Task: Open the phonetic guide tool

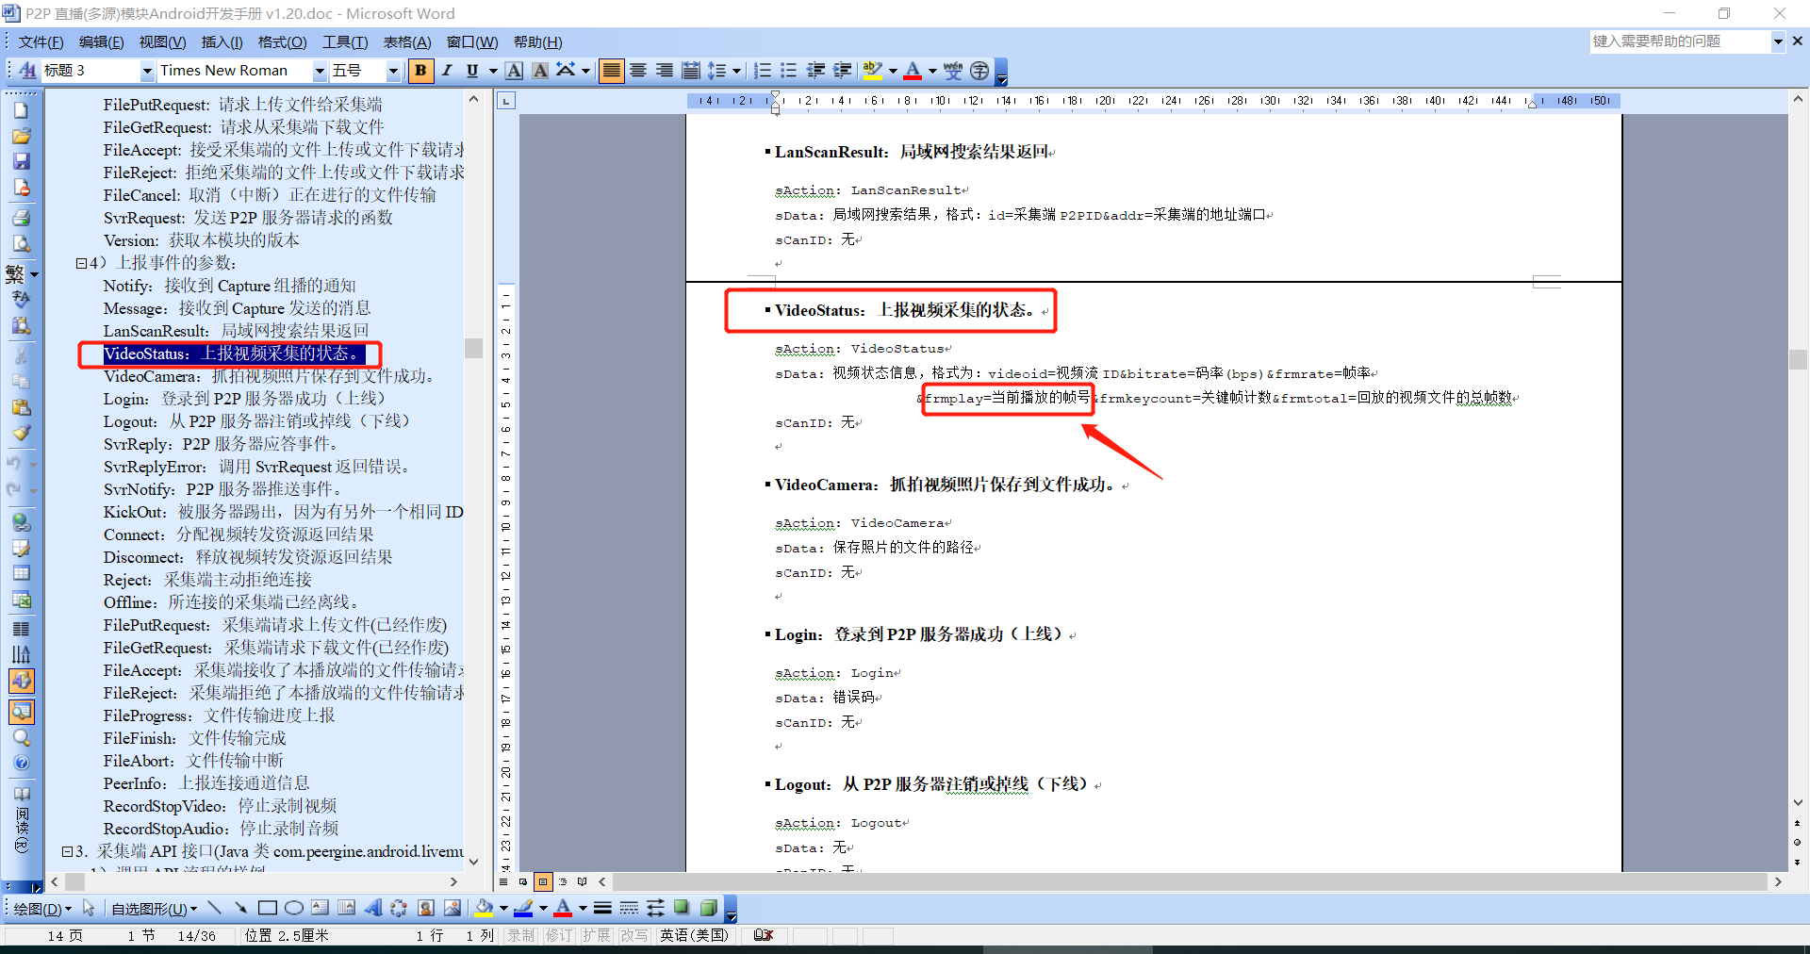Action: [x=953, y=71]
